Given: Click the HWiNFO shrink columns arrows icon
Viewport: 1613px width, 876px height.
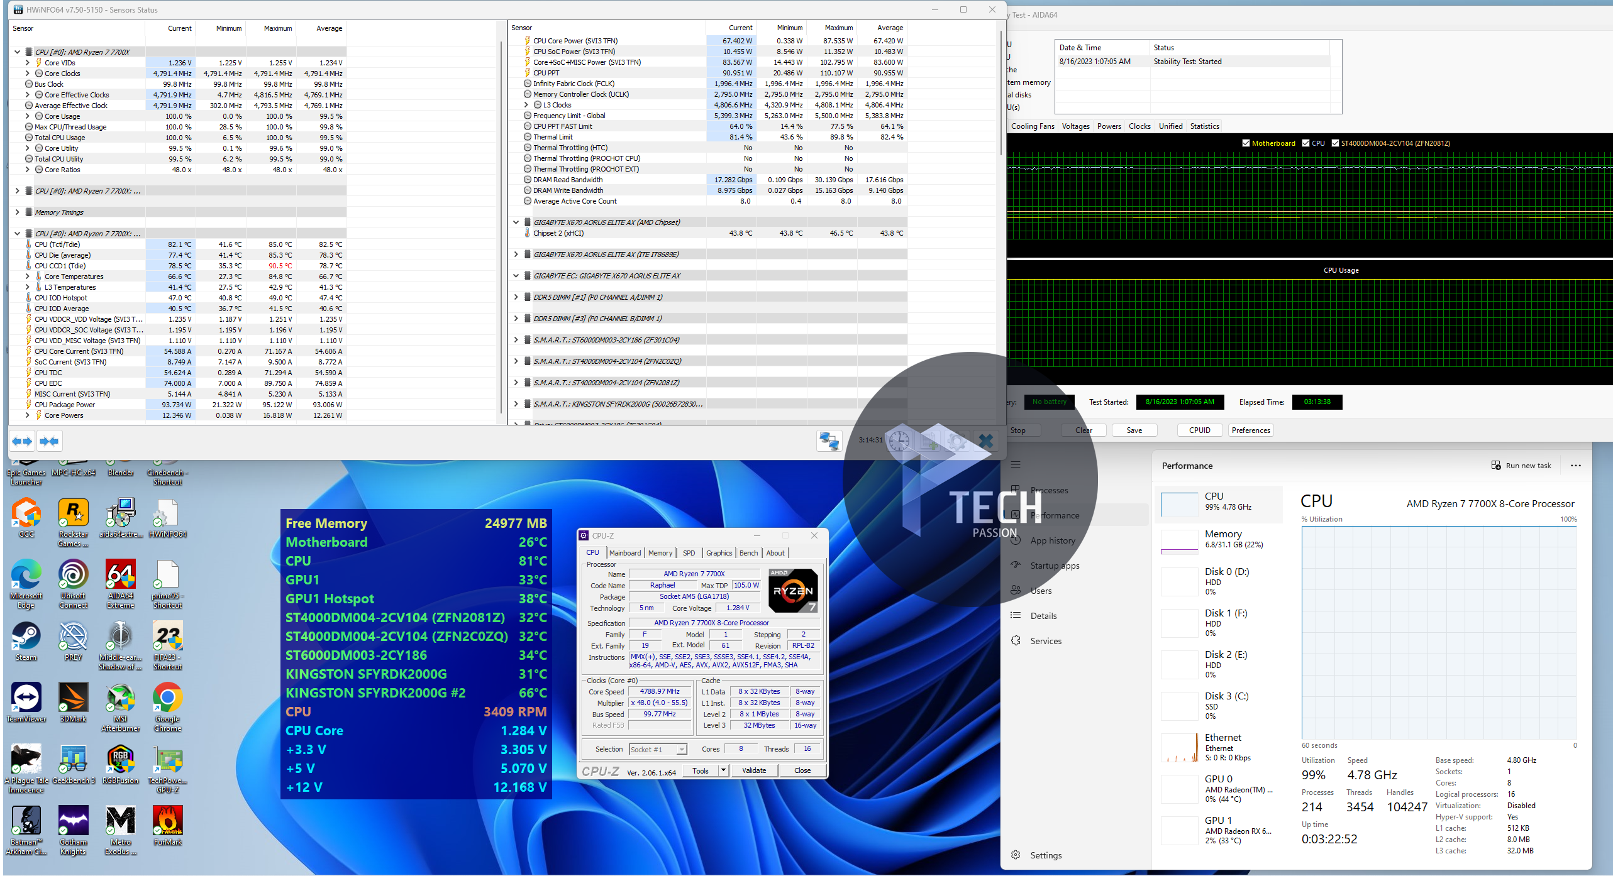Looking at the screenshot, I should [x=49, y=442].
